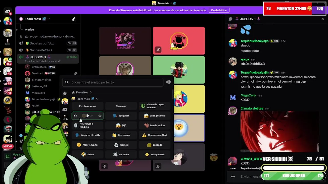328x184 pixels.
Task: Click the plus attach icon in chat
Action: coord(233,176)
